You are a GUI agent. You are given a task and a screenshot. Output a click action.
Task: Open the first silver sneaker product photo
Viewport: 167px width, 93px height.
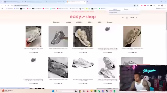33,37
